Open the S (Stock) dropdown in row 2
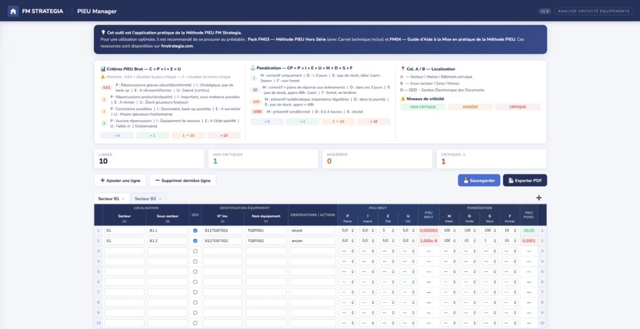Viewport: 640px width, 329px height. [x=489, y=241]
